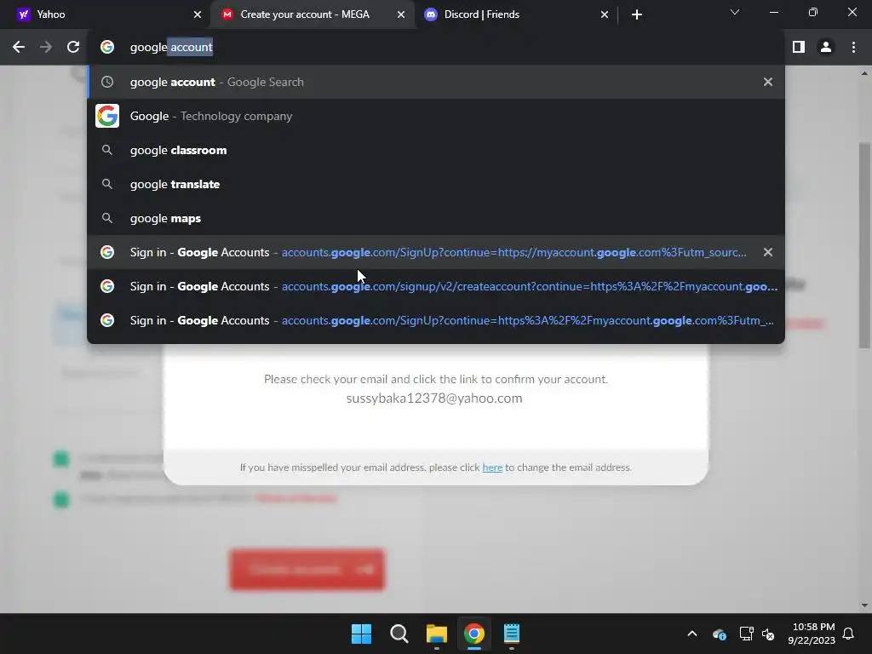This screenshot has width=872, height=654.
Task: Click the Google logo in the Technology company row
Action: pyautogui.click(x=107, y=116)
